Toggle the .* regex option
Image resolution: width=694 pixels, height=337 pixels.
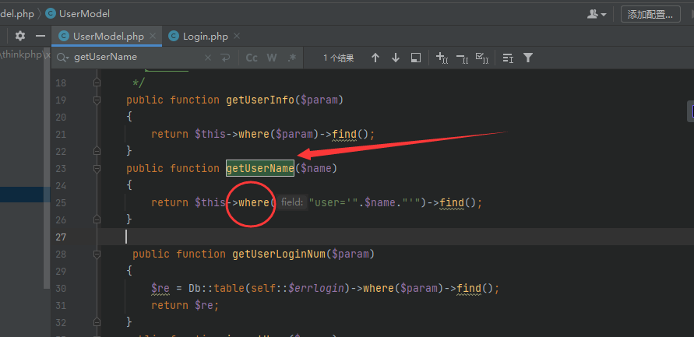(291, 58)
